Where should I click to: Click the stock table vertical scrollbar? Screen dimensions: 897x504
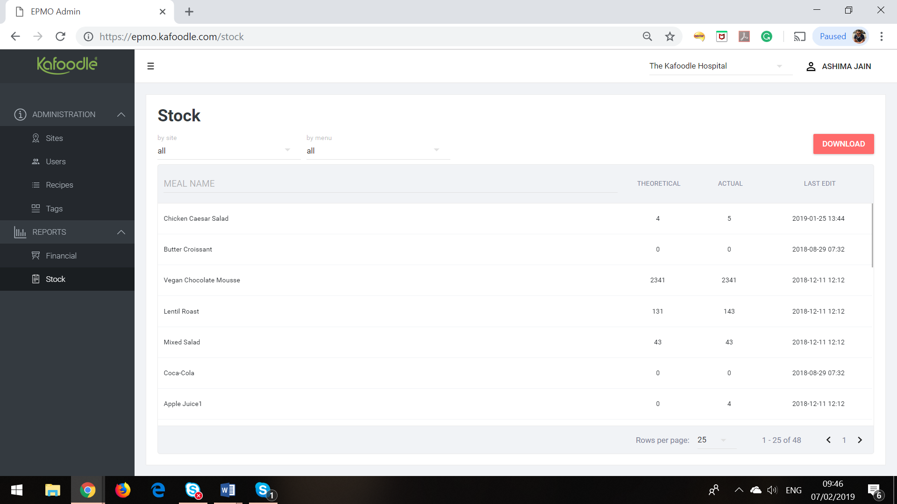pyautogui.click(x=872, y=235)
